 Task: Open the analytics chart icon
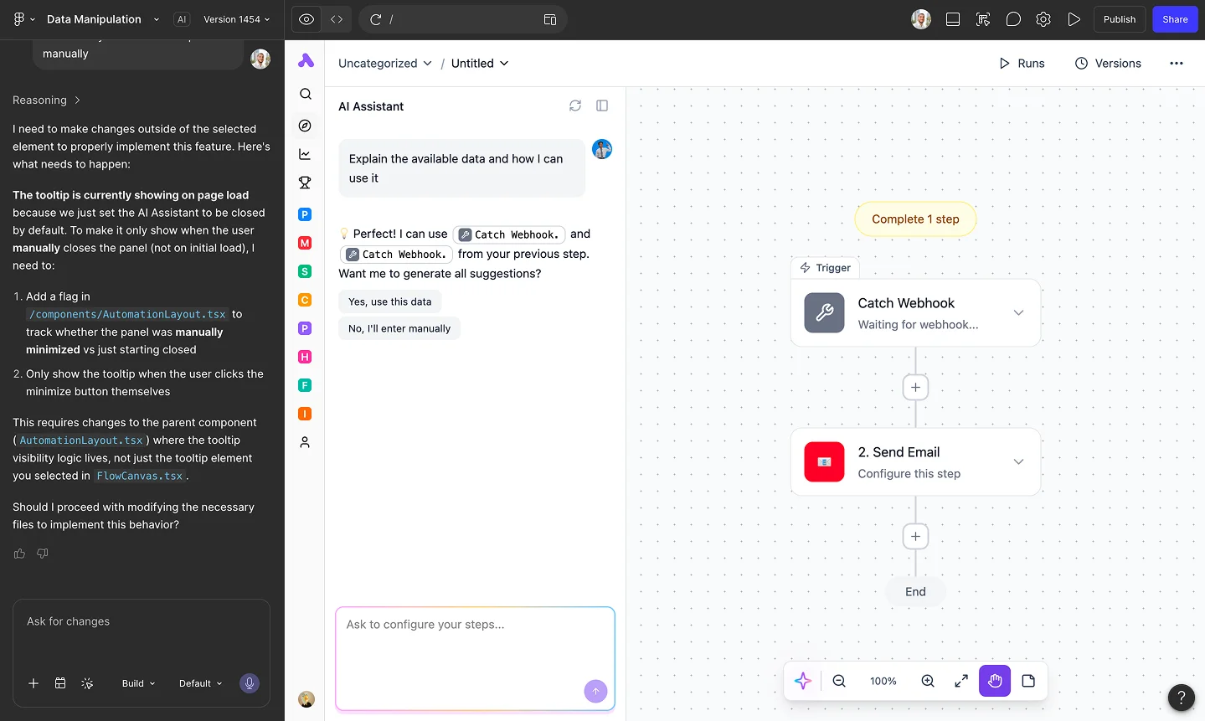(x=305, y=154)
